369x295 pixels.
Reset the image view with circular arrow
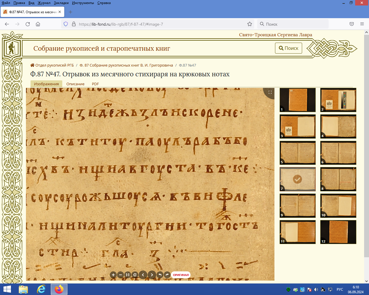135,275
